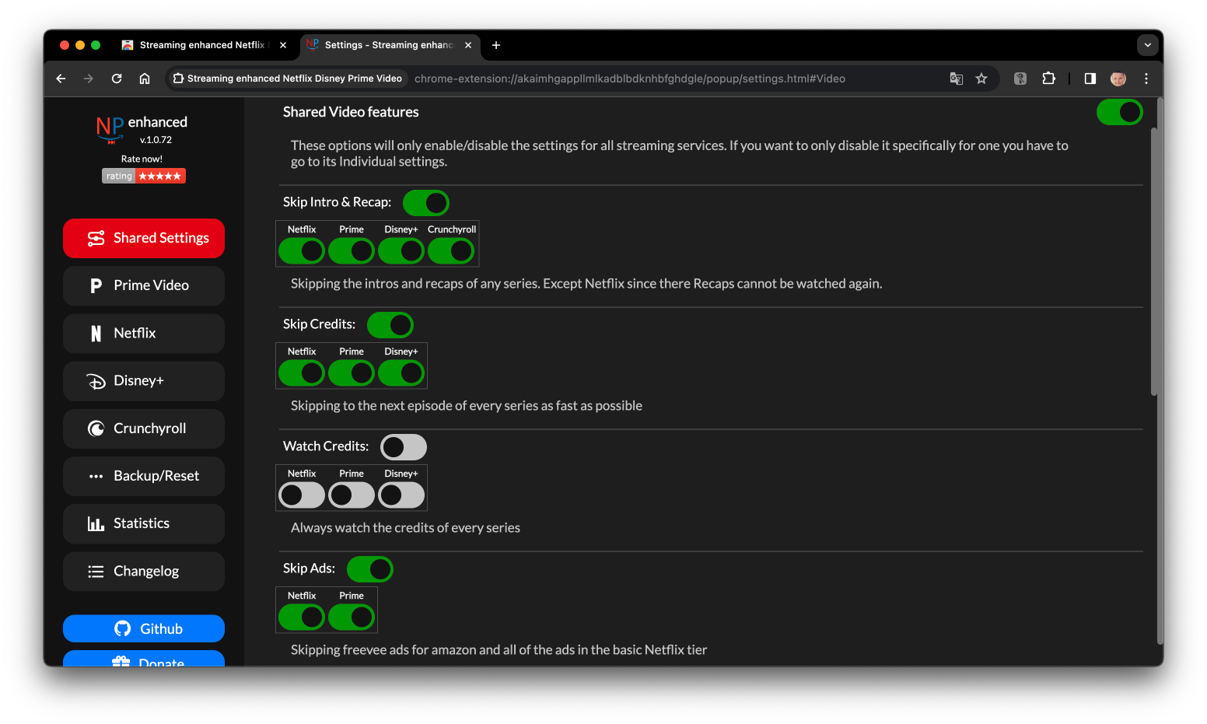Image resolution: width=1207 pixels, height=724 pixels.
Task: Disable Skip Credits for Netflix
Action: click(x=302, y=373)
